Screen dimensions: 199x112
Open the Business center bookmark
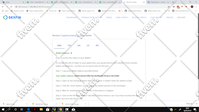[18, 11]
